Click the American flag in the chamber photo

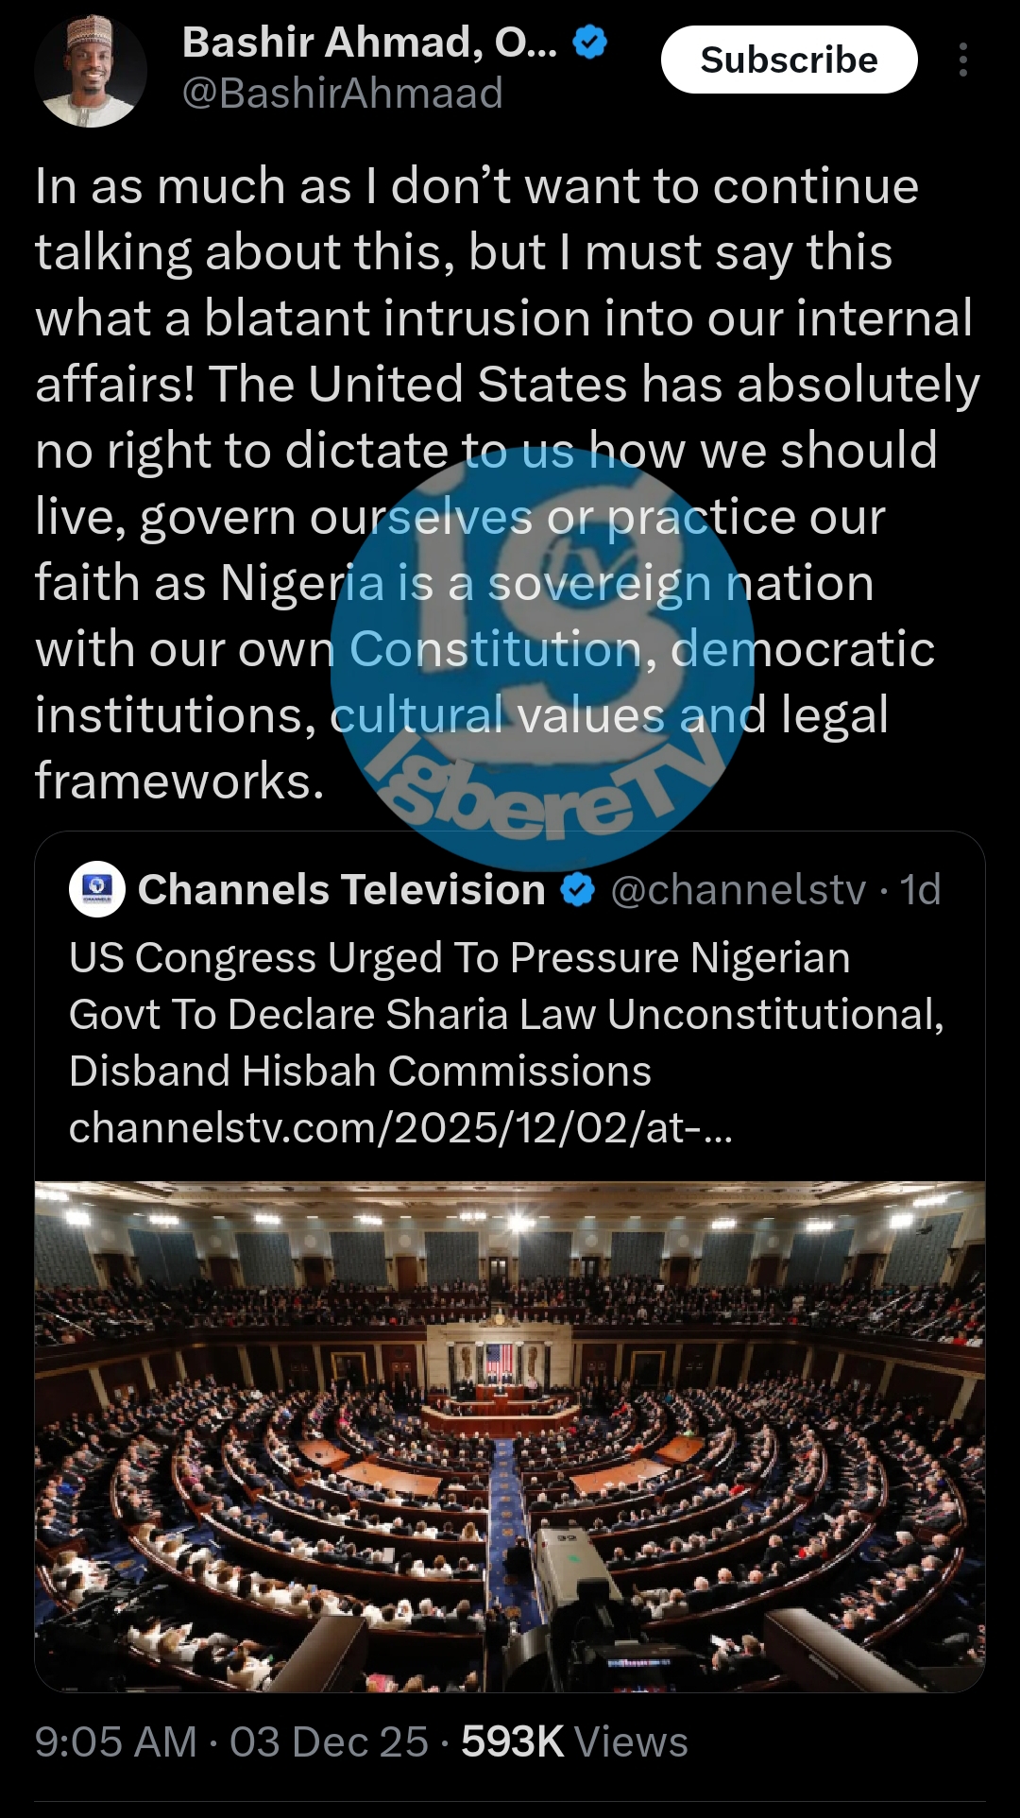(x=499, y=1361)
